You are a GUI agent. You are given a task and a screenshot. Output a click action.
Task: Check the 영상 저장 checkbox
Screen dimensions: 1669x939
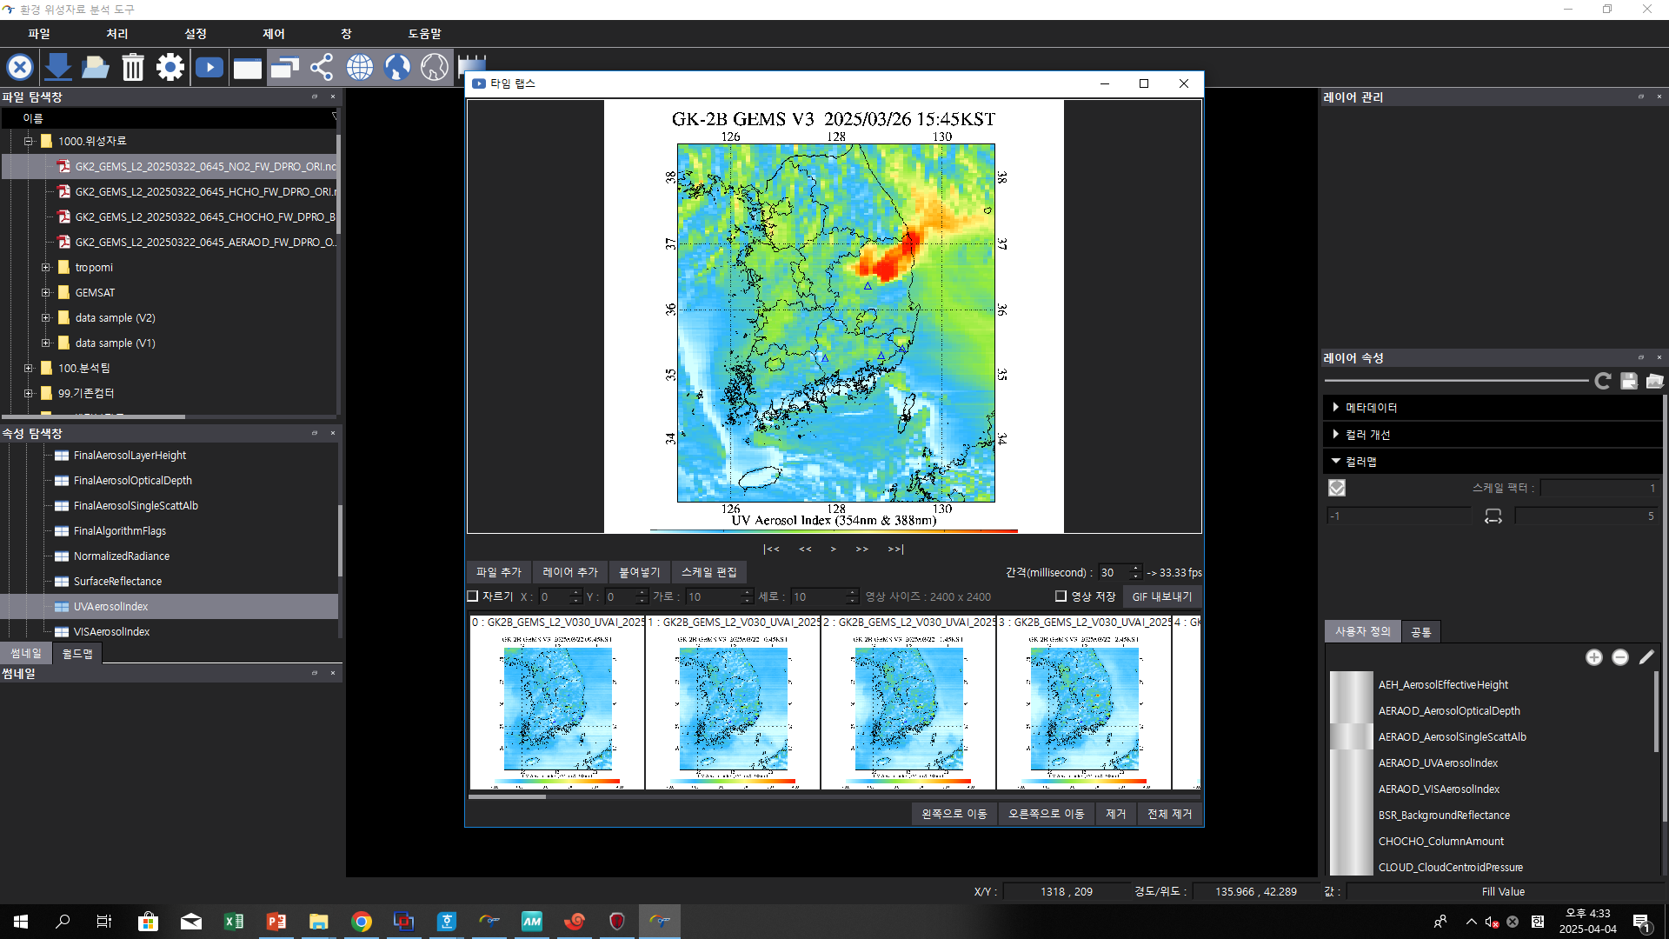tap(1061, 596)
